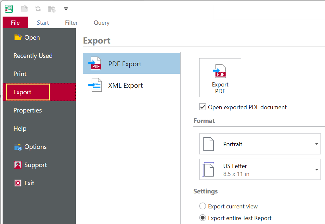Click the refresh icon in quick access toolbar
This screenshot has width=325, height=224.
tap(38, 9)
